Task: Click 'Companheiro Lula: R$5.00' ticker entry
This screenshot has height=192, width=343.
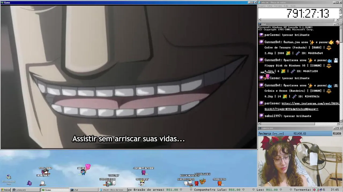Action: (217, 190)
